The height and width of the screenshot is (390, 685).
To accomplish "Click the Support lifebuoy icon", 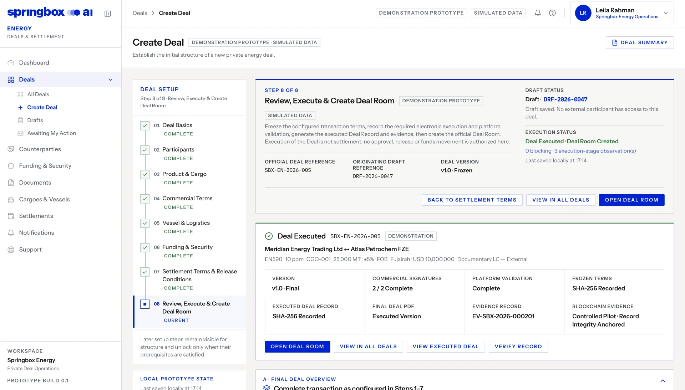I will (11, 250).
